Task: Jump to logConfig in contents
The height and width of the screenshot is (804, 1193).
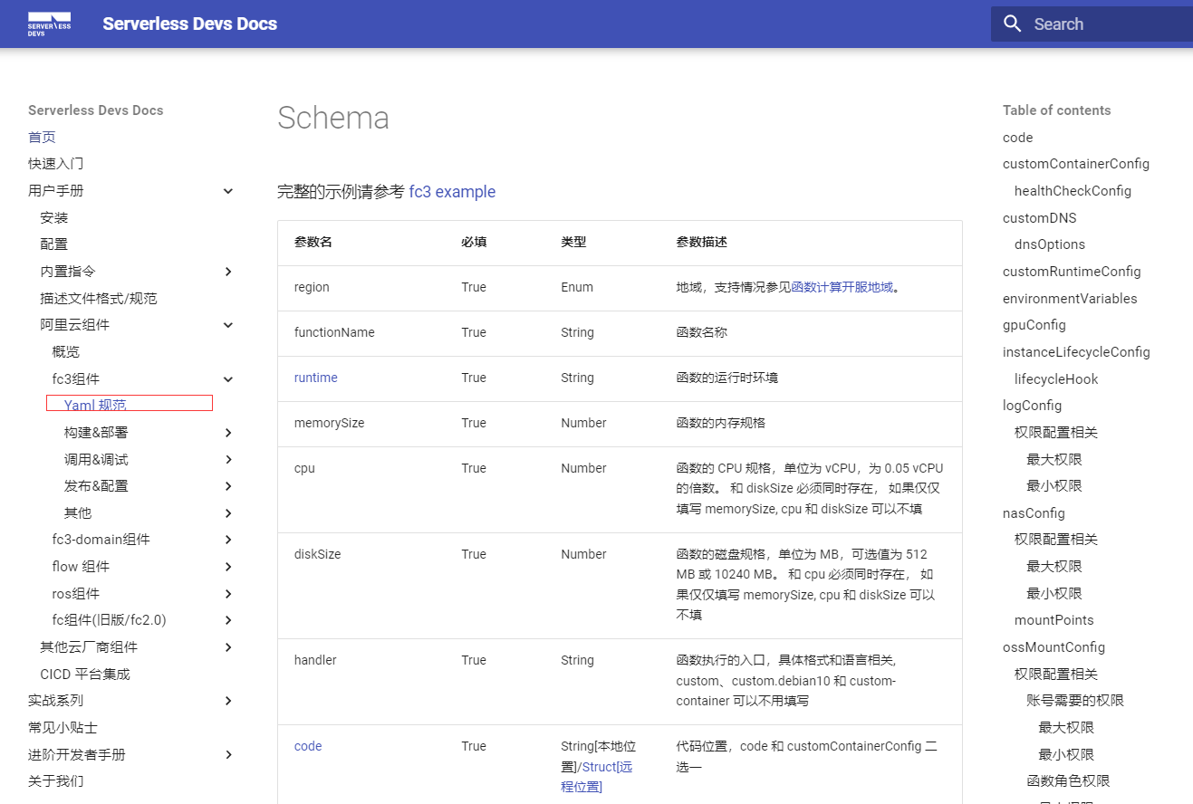Action: [1033, 406]
